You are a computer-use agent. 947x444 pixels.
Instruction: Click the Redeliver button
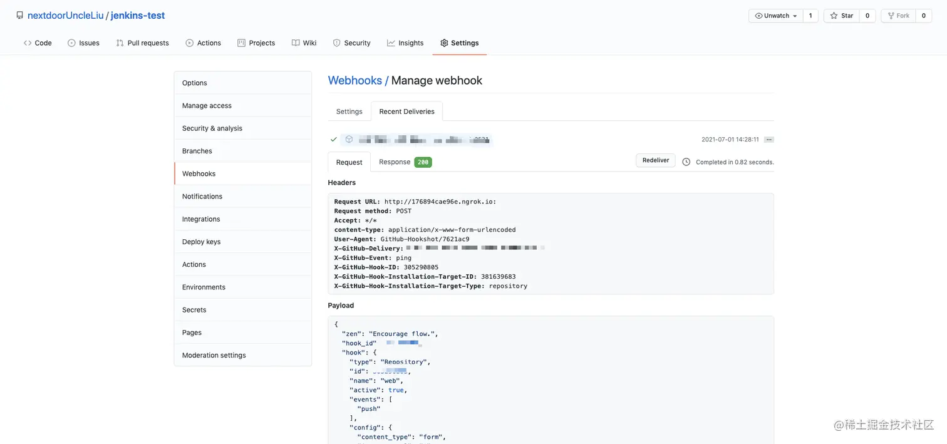[656, 160]
